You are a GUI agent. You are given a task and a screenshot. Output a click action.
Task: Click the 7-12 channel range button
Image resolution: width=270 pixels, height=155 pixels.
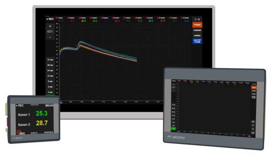(x=197, y=19)
